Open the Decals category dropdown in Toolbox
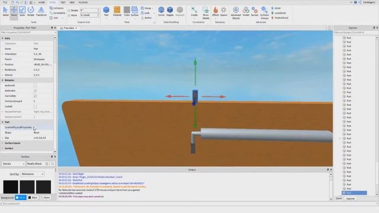The image size is (379, 213). point(14,164)
